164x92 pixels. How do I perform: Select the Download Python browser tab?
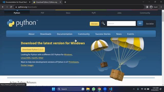point(47,2)
